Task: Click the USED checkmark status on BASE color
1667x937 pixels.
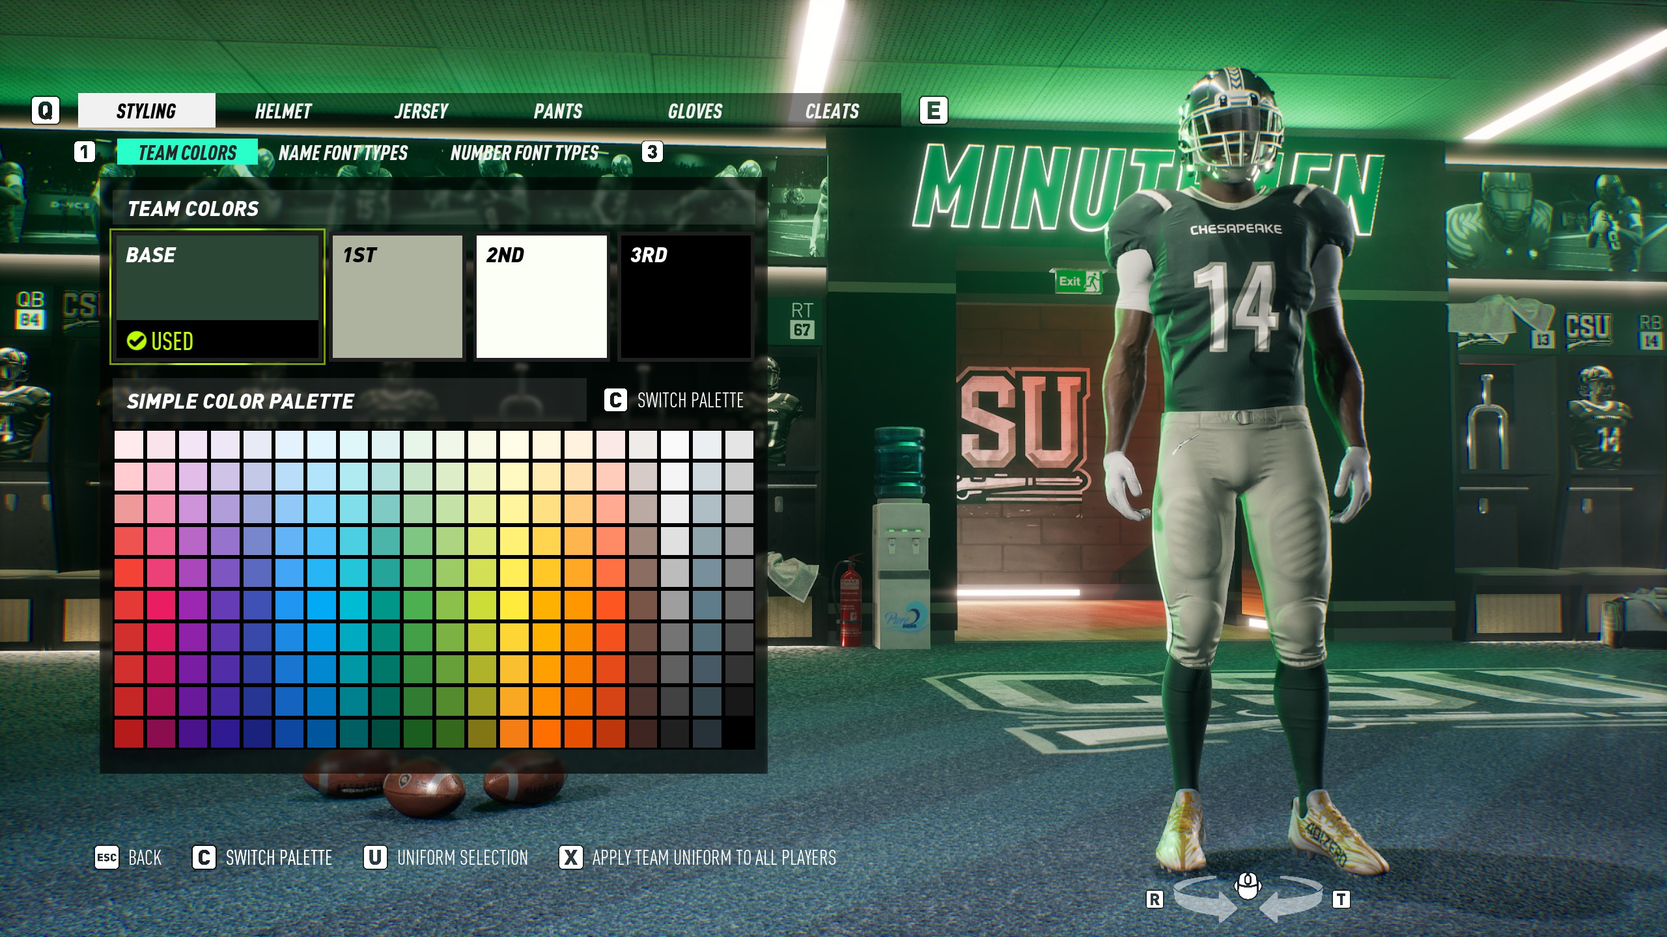Action: 160,340
